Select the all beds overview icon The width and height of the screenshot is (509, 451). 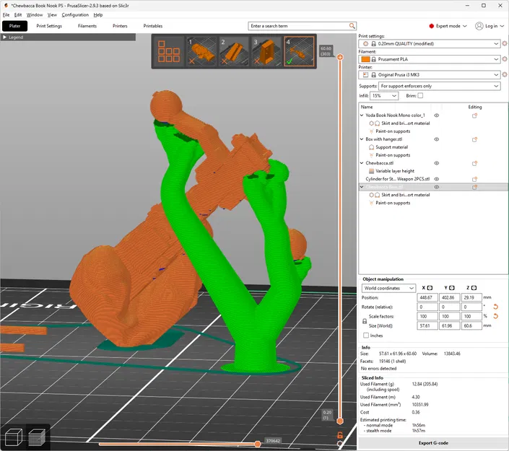168,51
